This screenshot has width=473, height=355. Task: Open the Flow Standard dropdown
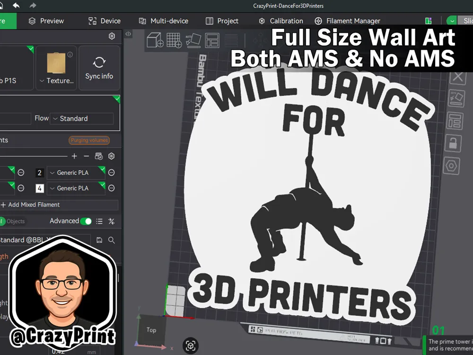tap(82, 118)
